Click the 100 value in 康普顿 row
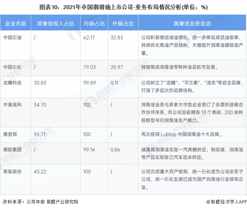 pyautogui.click(x=87, y=134)
